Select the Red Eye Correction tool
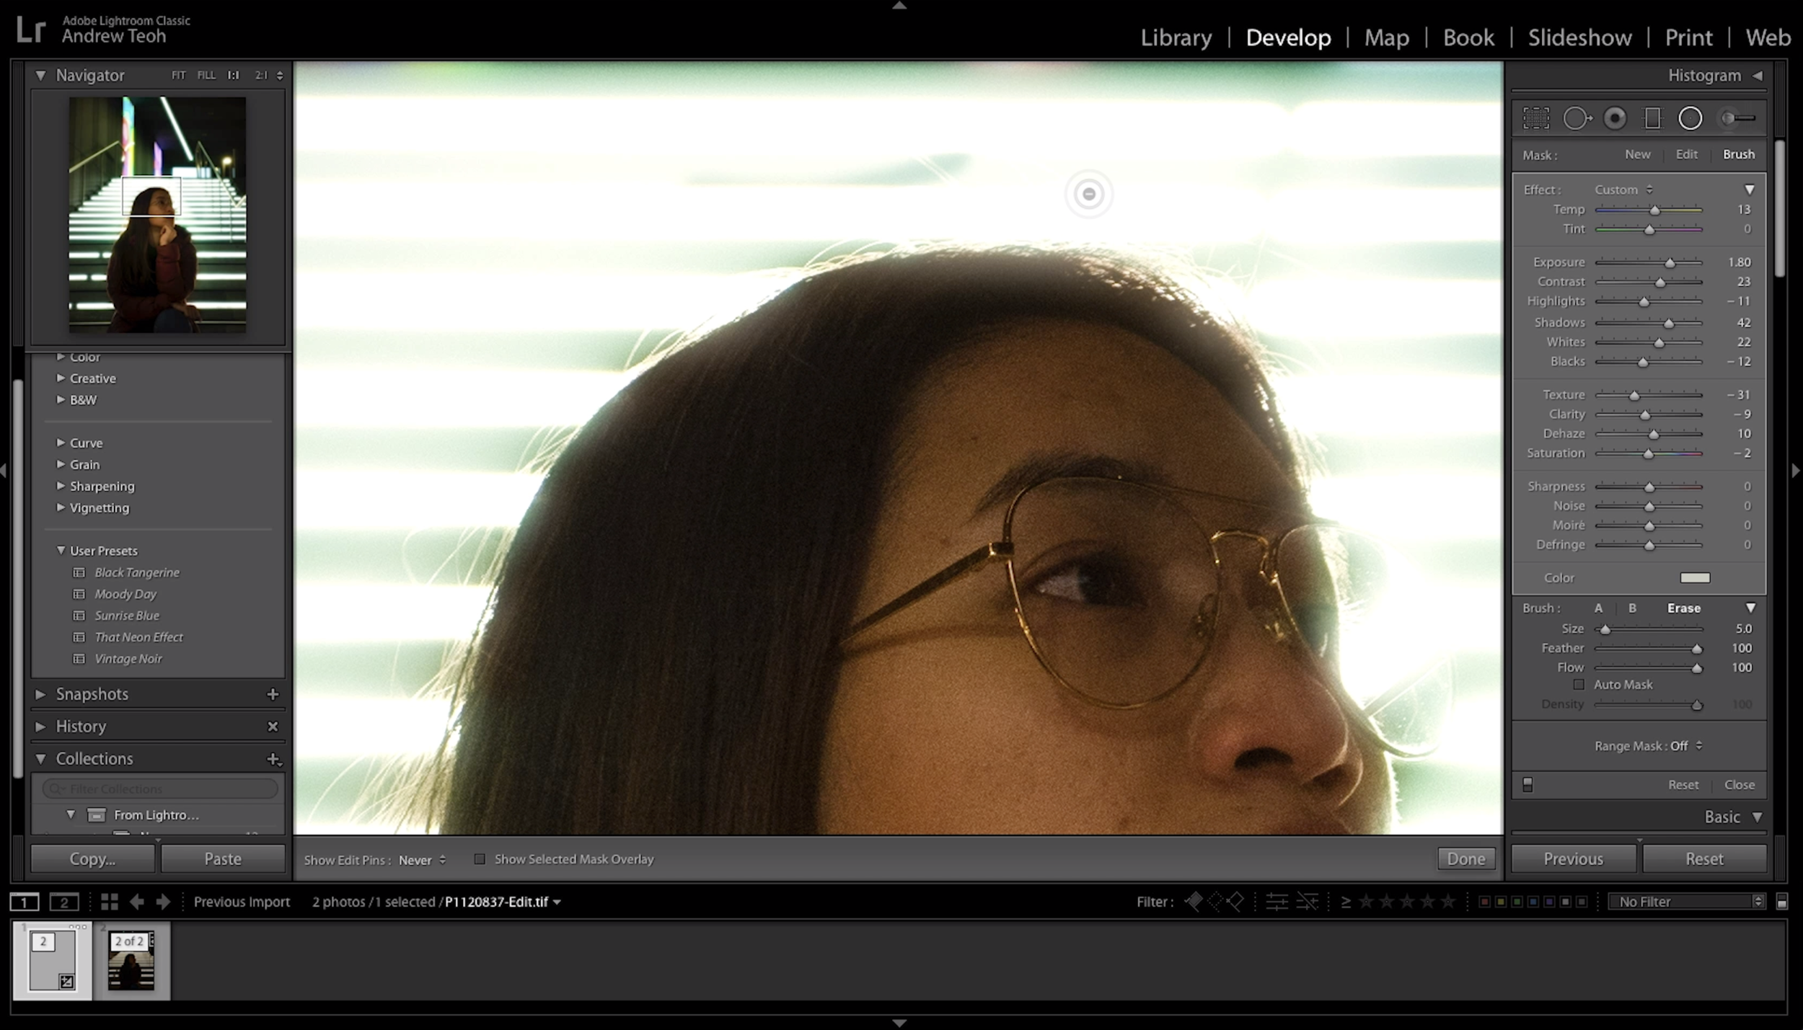This screenshot has height=1030, width=1803. coord(1615,117)
